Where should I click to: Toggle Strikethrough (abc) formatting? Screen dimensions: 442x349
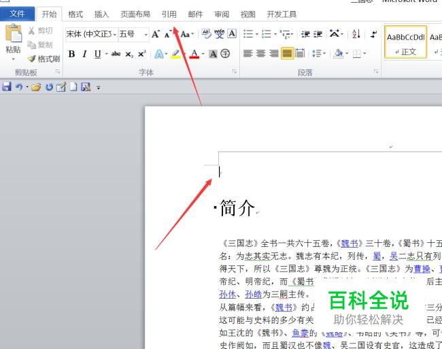click(116, 53)
